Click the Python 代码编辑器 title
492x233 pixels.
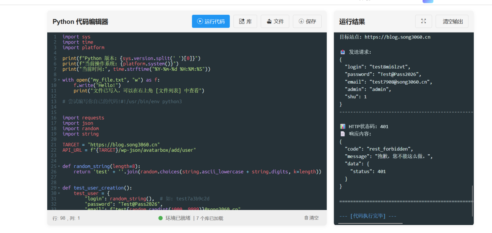(80, 22)
